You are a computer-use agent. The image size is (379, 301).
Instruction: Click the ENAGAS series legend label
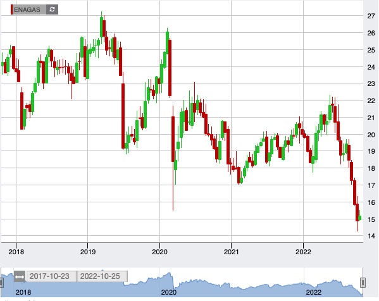(27, 9)
